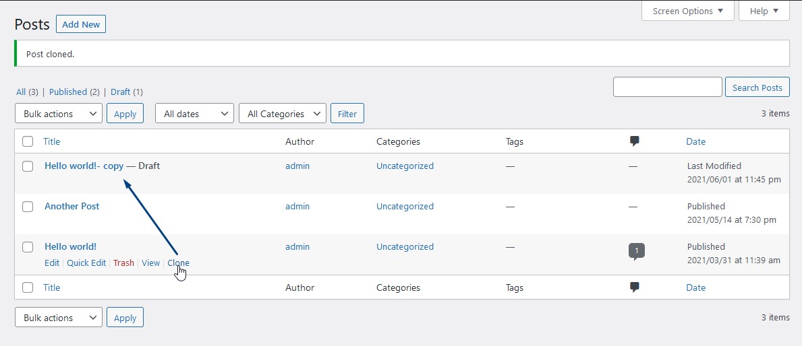Click the Tags column header text

(x=515, y=141)
